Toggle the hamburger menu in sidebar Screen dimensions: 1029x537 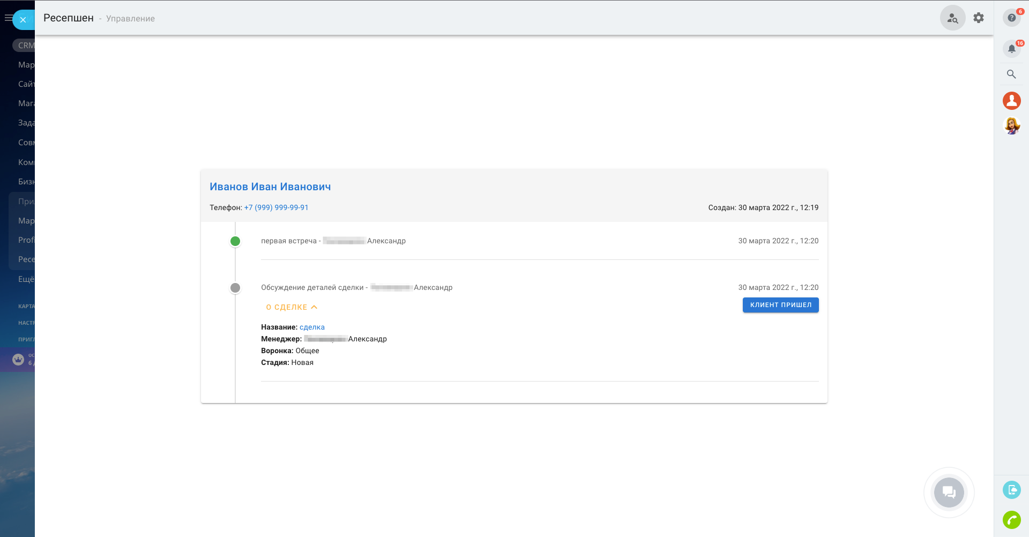click(8, 18)
